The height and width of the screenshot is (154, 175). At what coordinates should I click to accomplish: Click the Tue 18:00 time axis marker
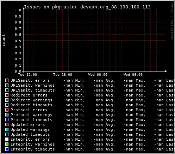point(63,75)
